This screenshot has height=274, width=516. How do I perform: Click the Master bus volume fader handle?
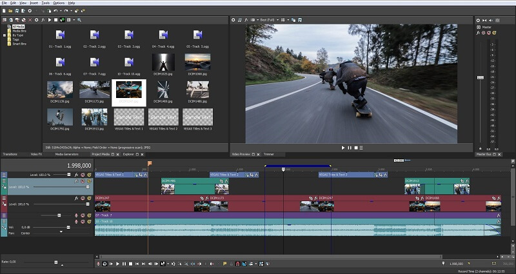[480, 77]
